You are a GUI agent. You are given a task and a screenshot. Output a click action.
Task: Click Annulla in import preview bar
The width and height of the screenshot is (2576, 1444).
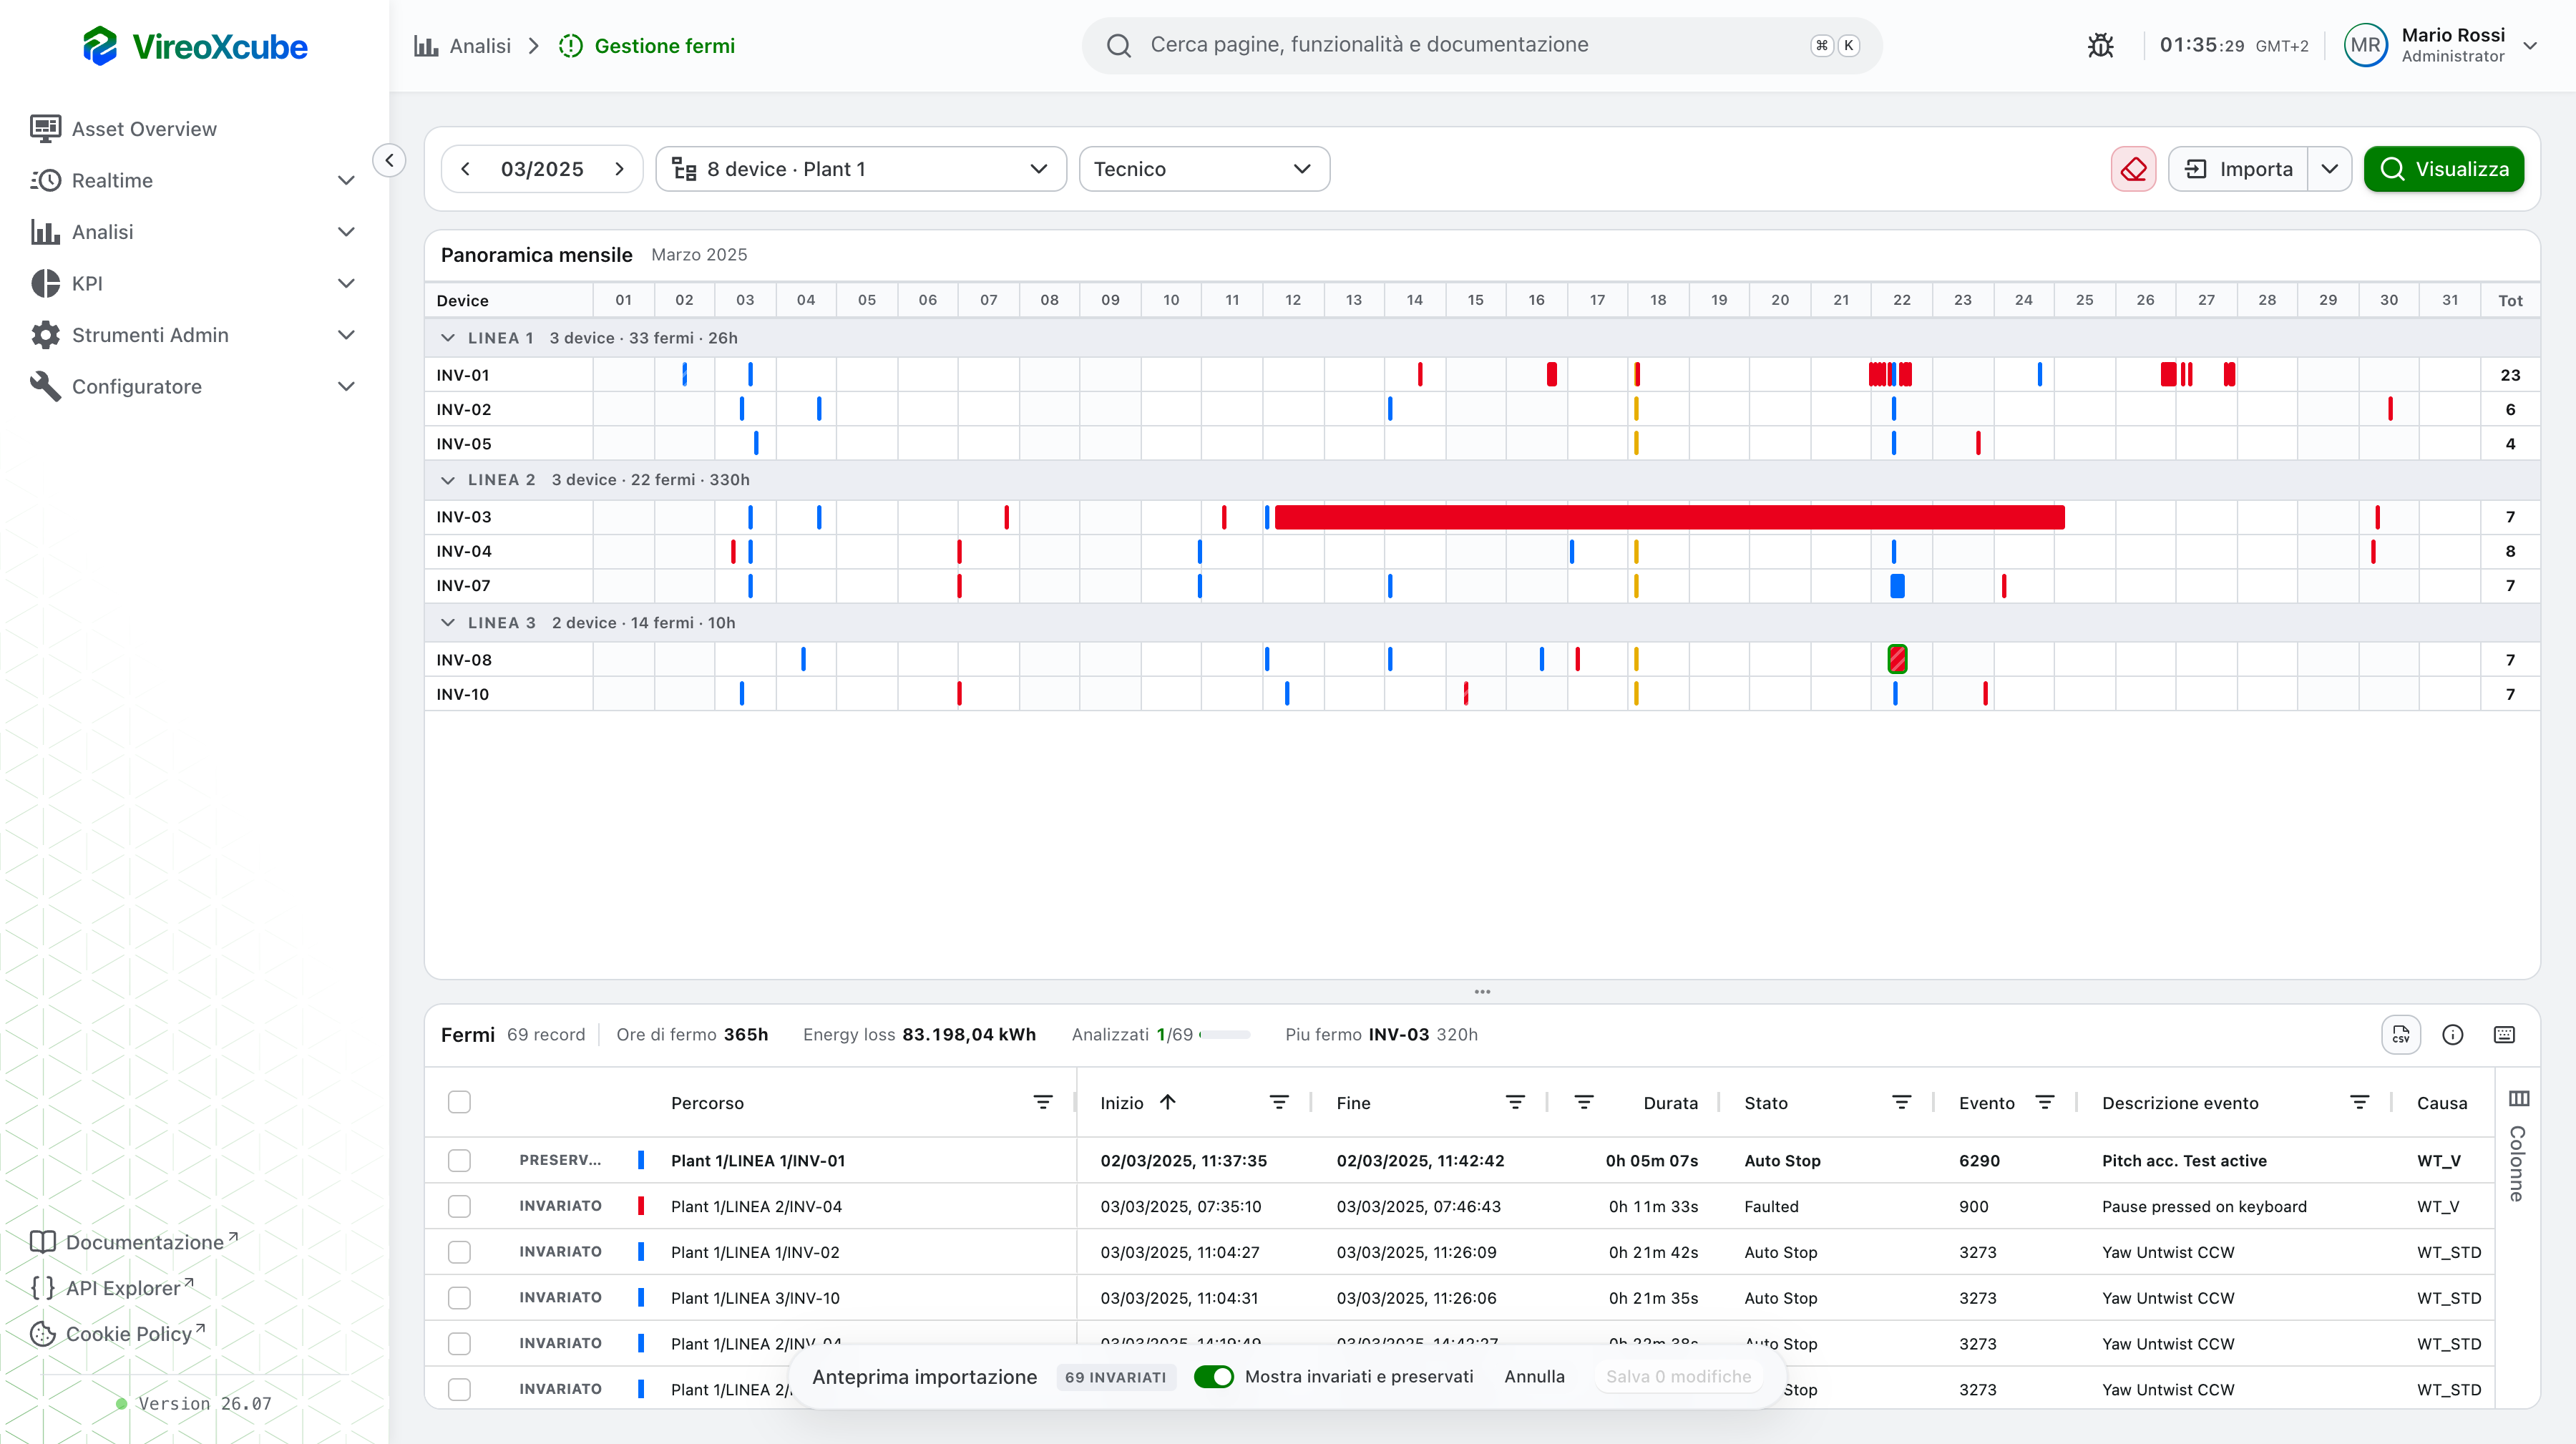tap(1534, 1377)
